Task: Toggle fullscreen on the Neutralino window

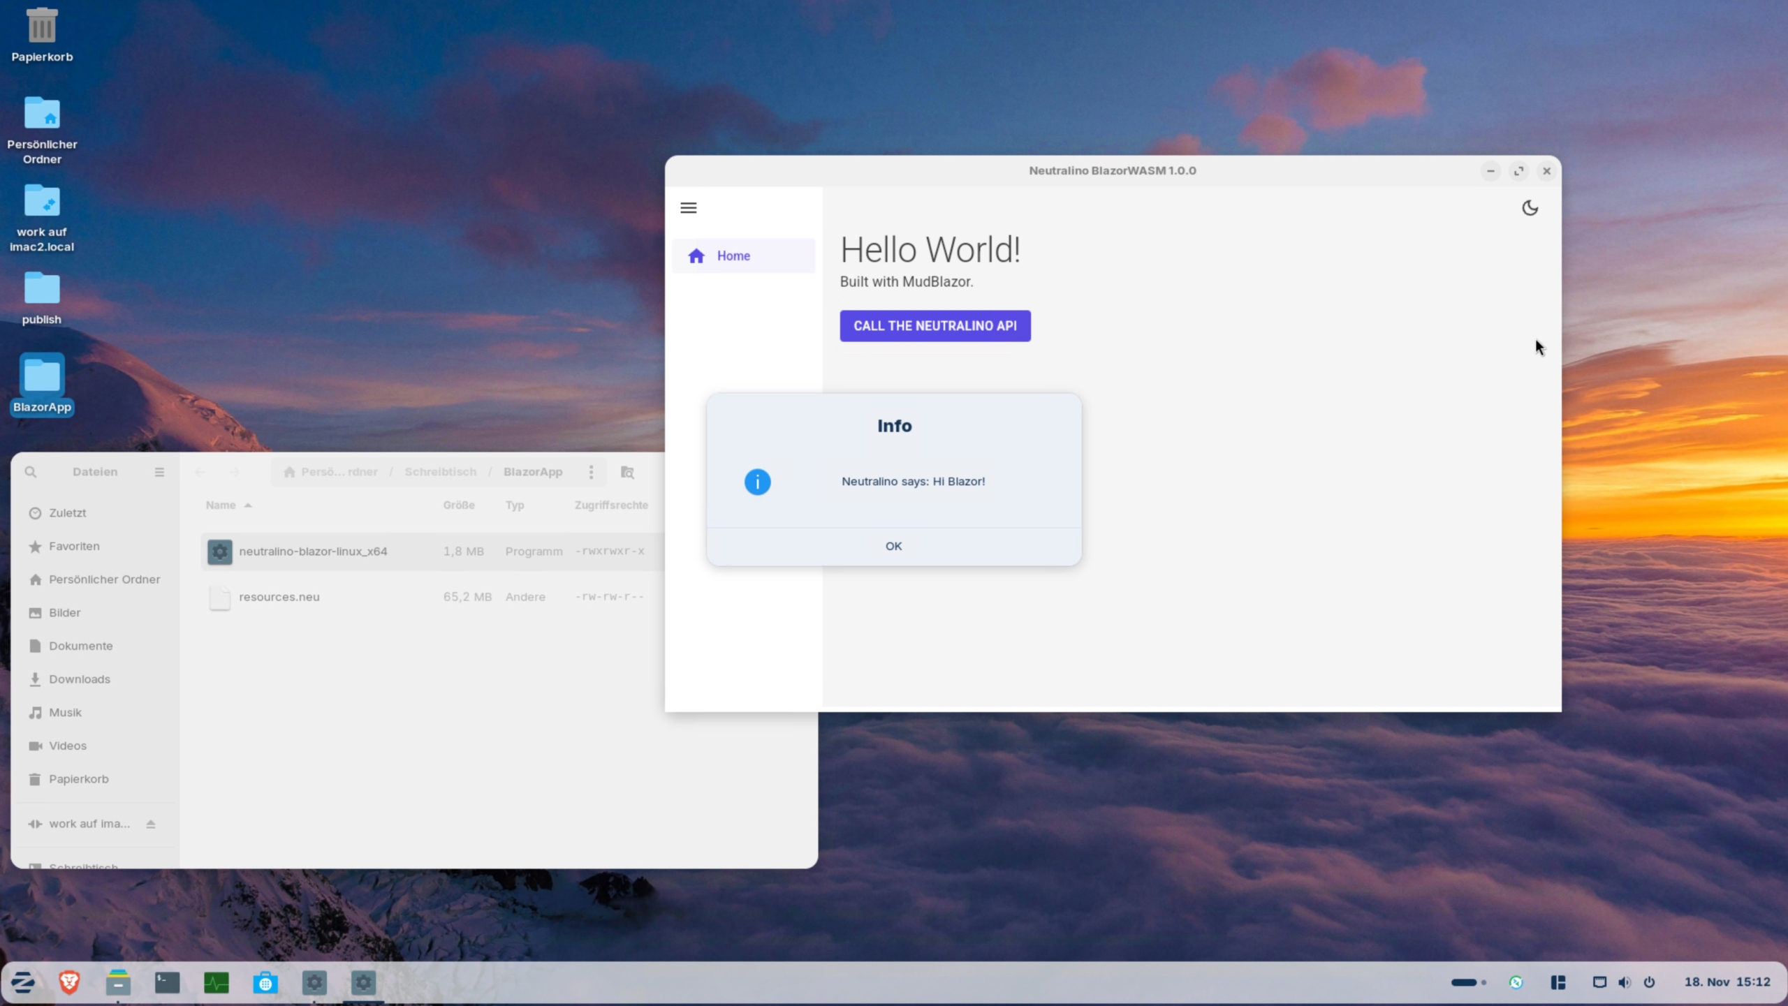Action: (x=1518, y=170)
